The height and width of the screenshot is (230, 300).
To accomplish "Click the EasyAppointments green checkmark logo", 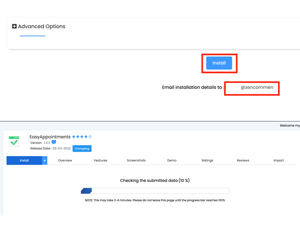I will click(14, 141).
